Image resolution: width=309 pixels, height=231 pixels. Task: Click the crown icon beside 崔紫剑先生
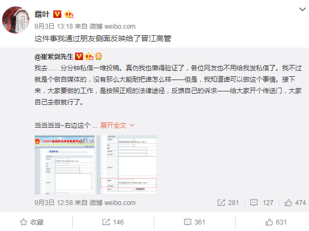coord(89,56)
